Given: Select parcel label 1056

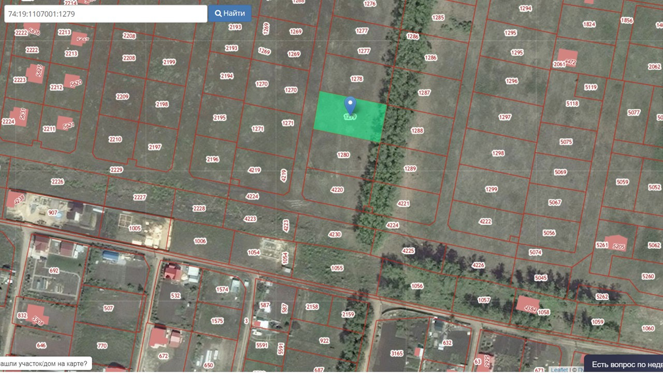Looking at the screenshot, I should (417, 286).
